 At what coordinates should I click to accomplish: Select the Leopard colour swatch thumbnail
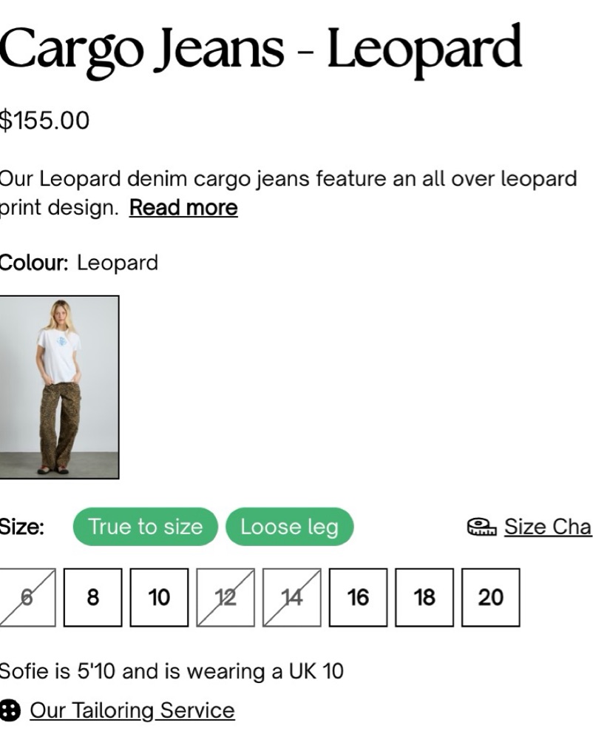(59, 387)
